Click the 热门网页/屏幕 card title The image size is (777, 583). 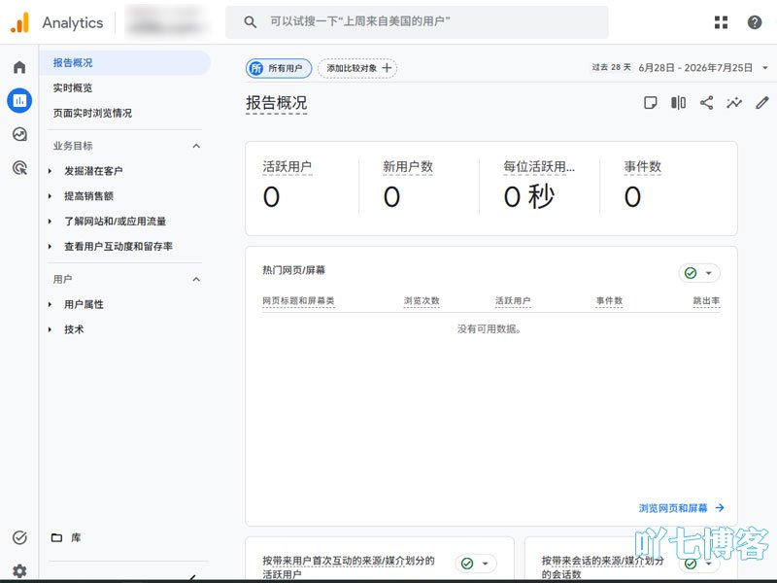coord(294,270)
